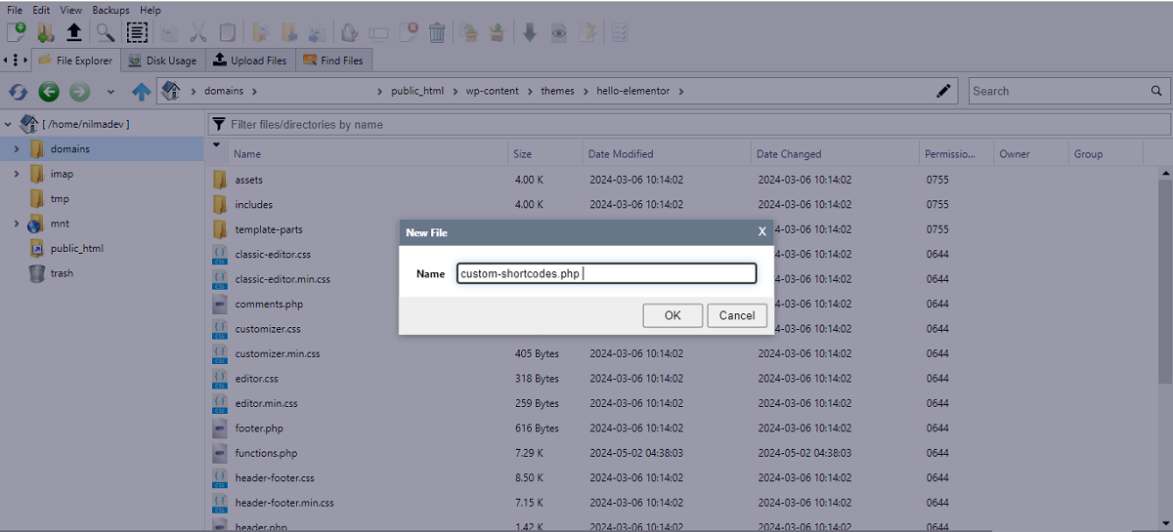Click the Reload icon beside back arrow
Viewport: 1173px width, 532px height.
18,92
